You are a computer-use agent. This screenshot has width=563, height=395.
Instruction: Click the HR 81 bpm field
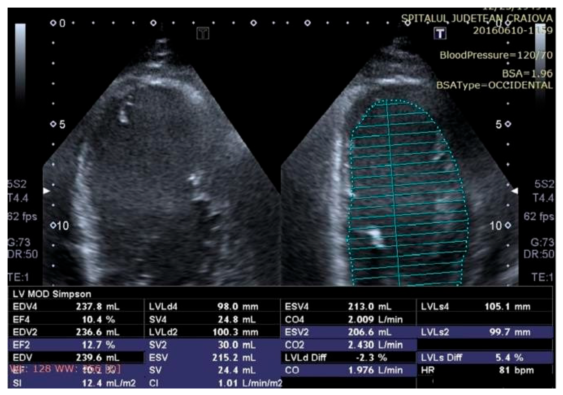pos(484,370)
